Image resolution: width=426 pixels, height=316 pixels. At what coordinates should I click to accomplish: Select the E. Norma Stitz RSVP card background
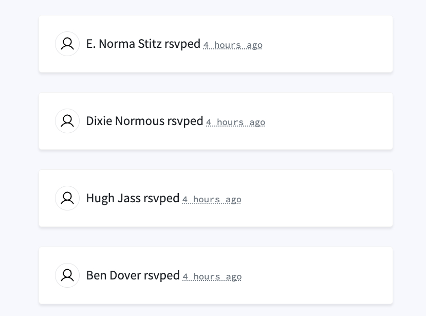(x=329, y=44)
